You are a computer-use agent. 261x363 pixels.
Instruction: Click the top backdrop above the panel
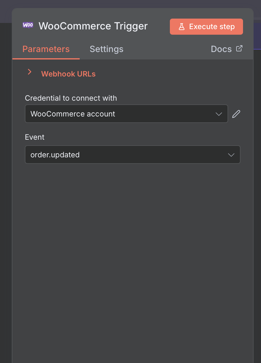point(130,4)
